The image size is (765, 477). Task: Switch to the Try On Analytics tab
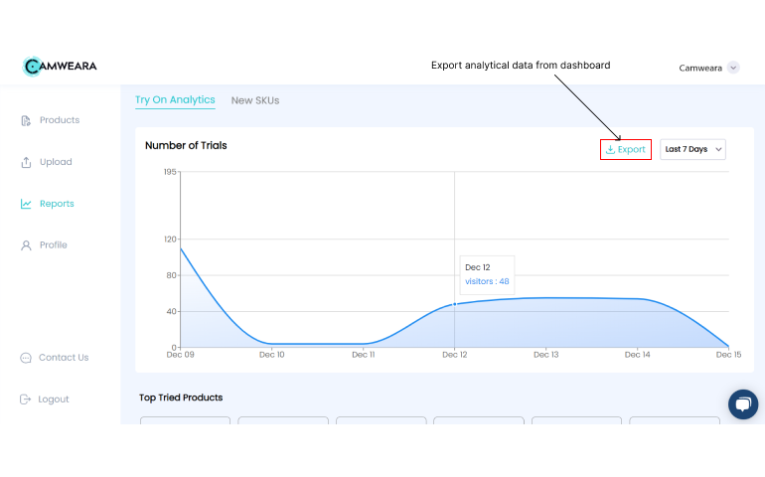pyautogui.click(x=175, y=99)
